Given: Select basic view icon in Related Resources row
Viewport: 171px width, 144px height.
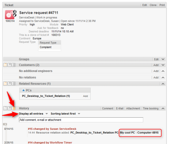Looking at the screenshot, I should 5,84.
